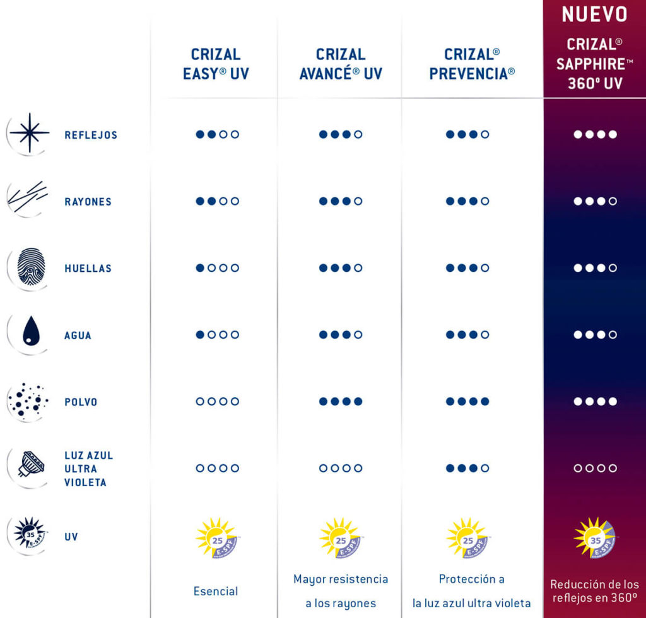Click Reducción de los reflejos en 360° text
Screen dimensions: 646x618
tap(595, 591)
